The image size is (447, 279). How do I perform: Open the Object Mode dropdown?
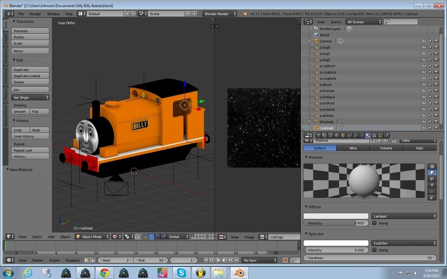[x=92, y=237]
